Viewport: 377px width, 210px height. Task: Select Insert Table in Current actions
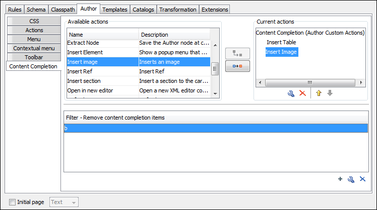click(x=281, y=42)
